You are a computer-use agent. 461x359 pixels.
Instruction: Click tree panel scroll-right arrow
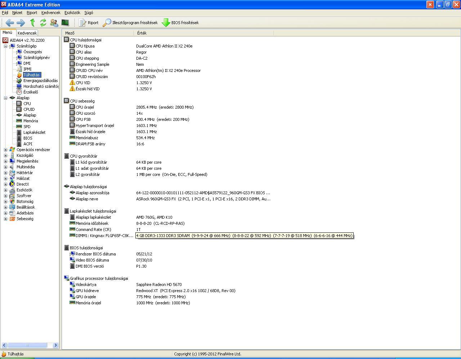(55, 345)
